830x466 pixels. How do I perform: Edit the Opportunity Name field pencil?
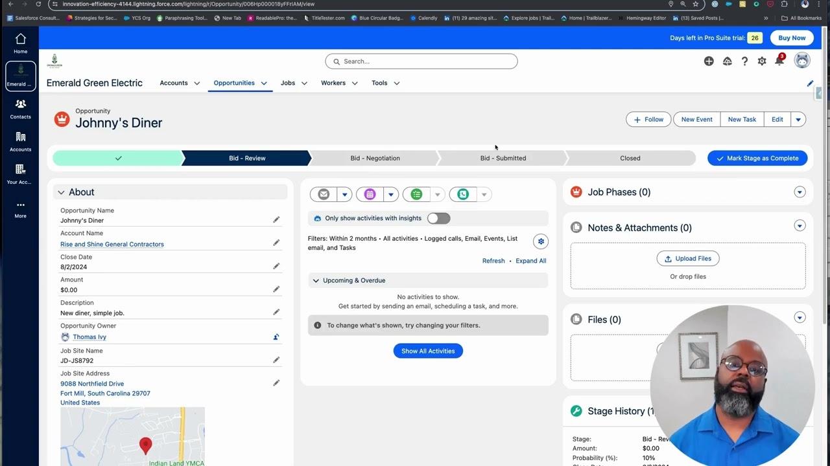(x=276, y=220)
